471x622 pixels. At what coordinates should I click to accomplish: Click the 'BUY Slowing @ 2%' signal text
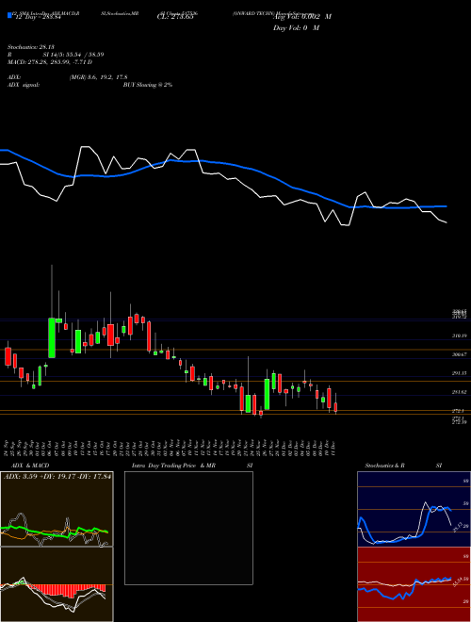(148, 85)
